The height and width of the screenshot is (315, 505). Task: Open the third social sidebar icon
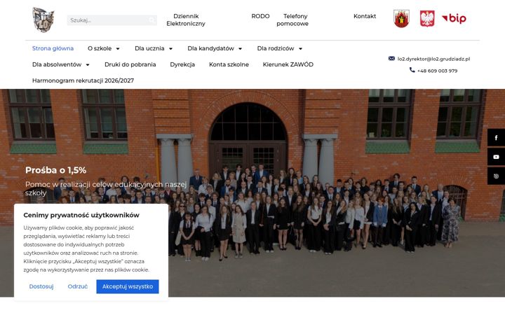(x=496, y=176)
